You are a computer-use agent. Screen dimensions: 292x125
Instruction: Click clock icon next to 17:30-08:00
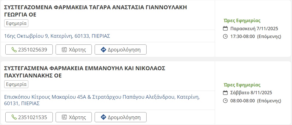[x=225, y=36]
